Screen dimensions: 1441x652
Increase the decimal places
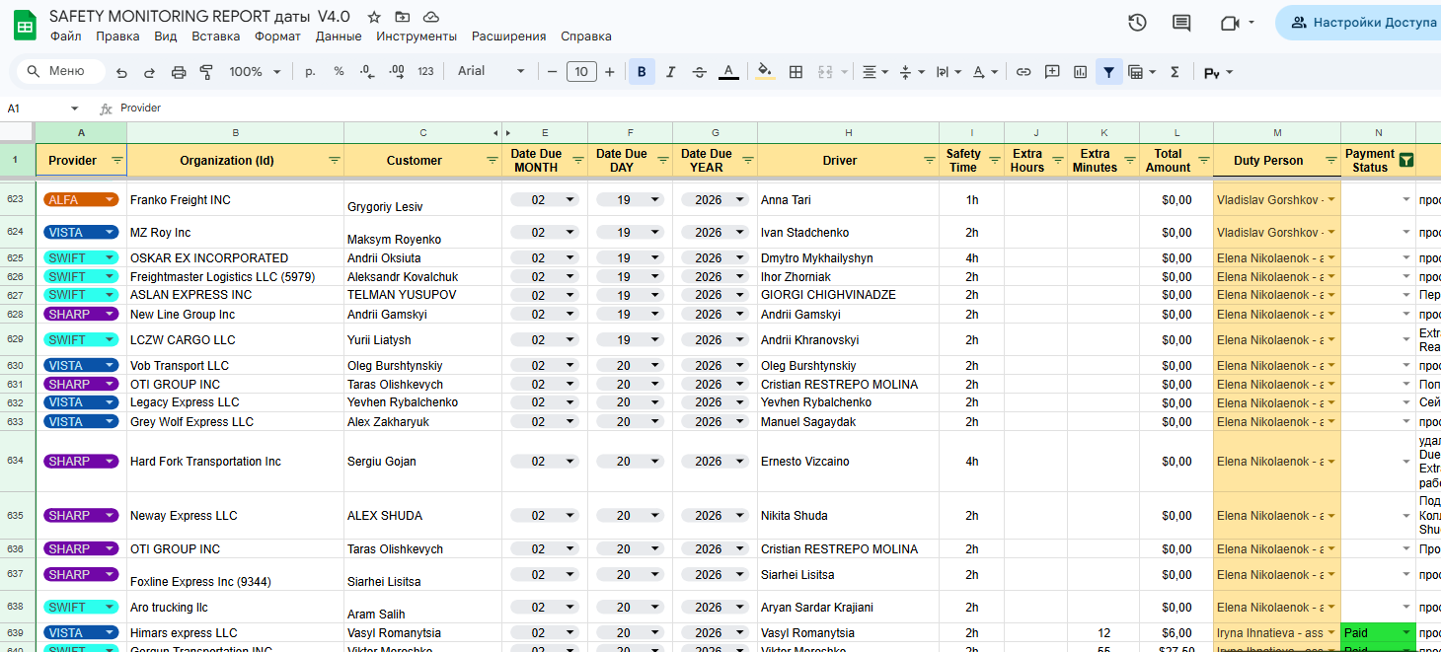pos(397,71)
